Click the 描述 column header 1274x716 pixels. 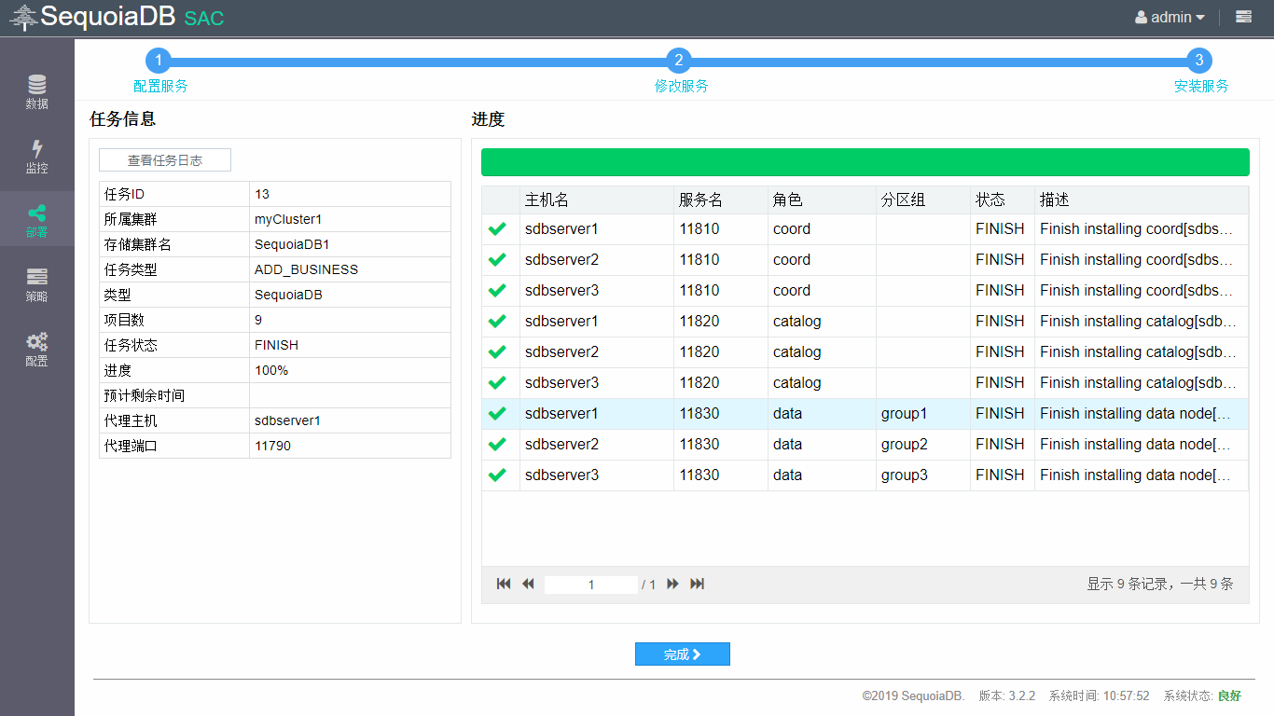pyautogui.click(x=1142, y=200)
